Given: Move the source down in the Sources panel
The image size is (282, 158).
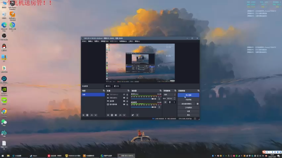Looking at the screenshot, I should coord(124,115).
